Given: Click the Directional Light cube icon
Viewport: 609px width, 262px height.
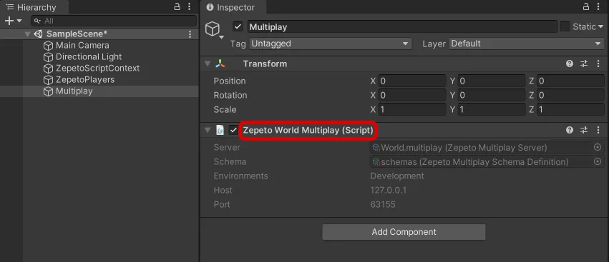Looking at the screenshot, I should [x=48, y=57].
